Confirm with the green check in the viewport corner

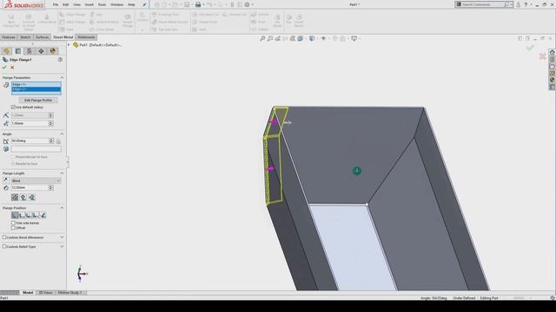(x=530, y=48)
